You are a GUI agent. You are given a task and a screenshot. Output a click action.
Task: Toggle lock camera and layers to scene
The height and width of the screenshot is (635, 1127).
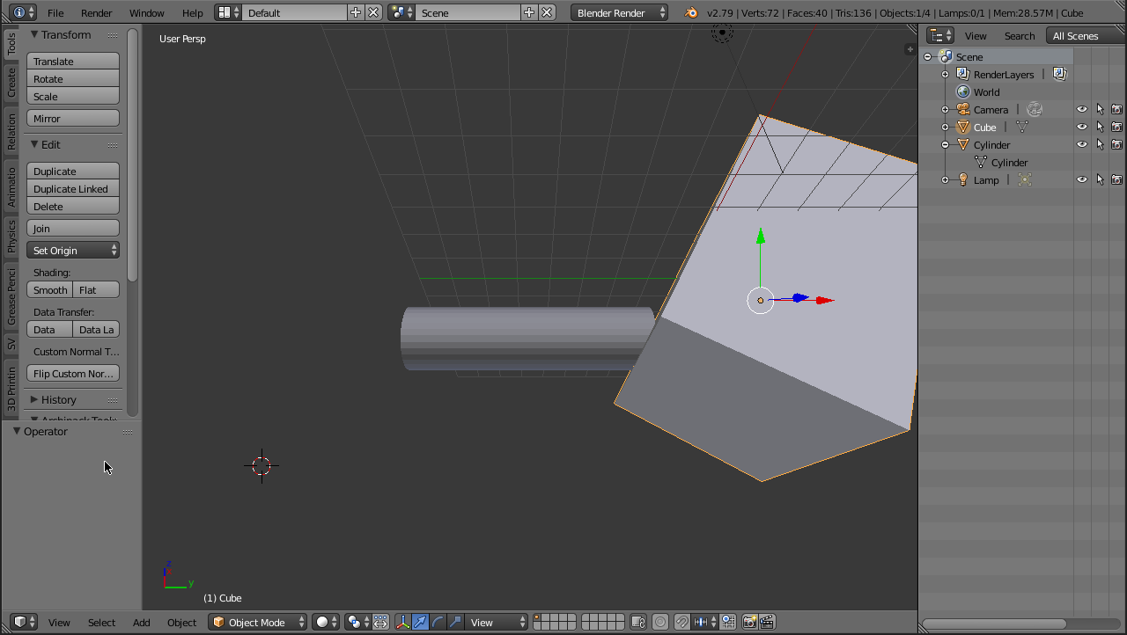(x=638, y=622)
